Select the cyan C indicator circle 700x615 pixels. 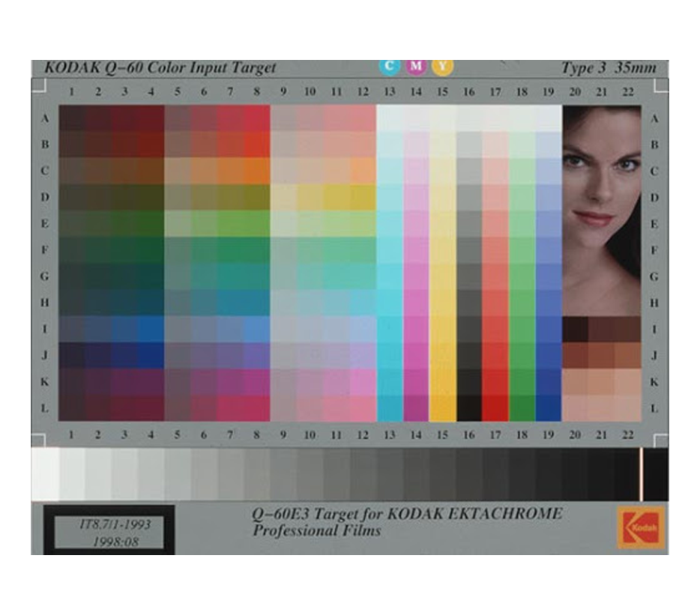click(389, 66)
